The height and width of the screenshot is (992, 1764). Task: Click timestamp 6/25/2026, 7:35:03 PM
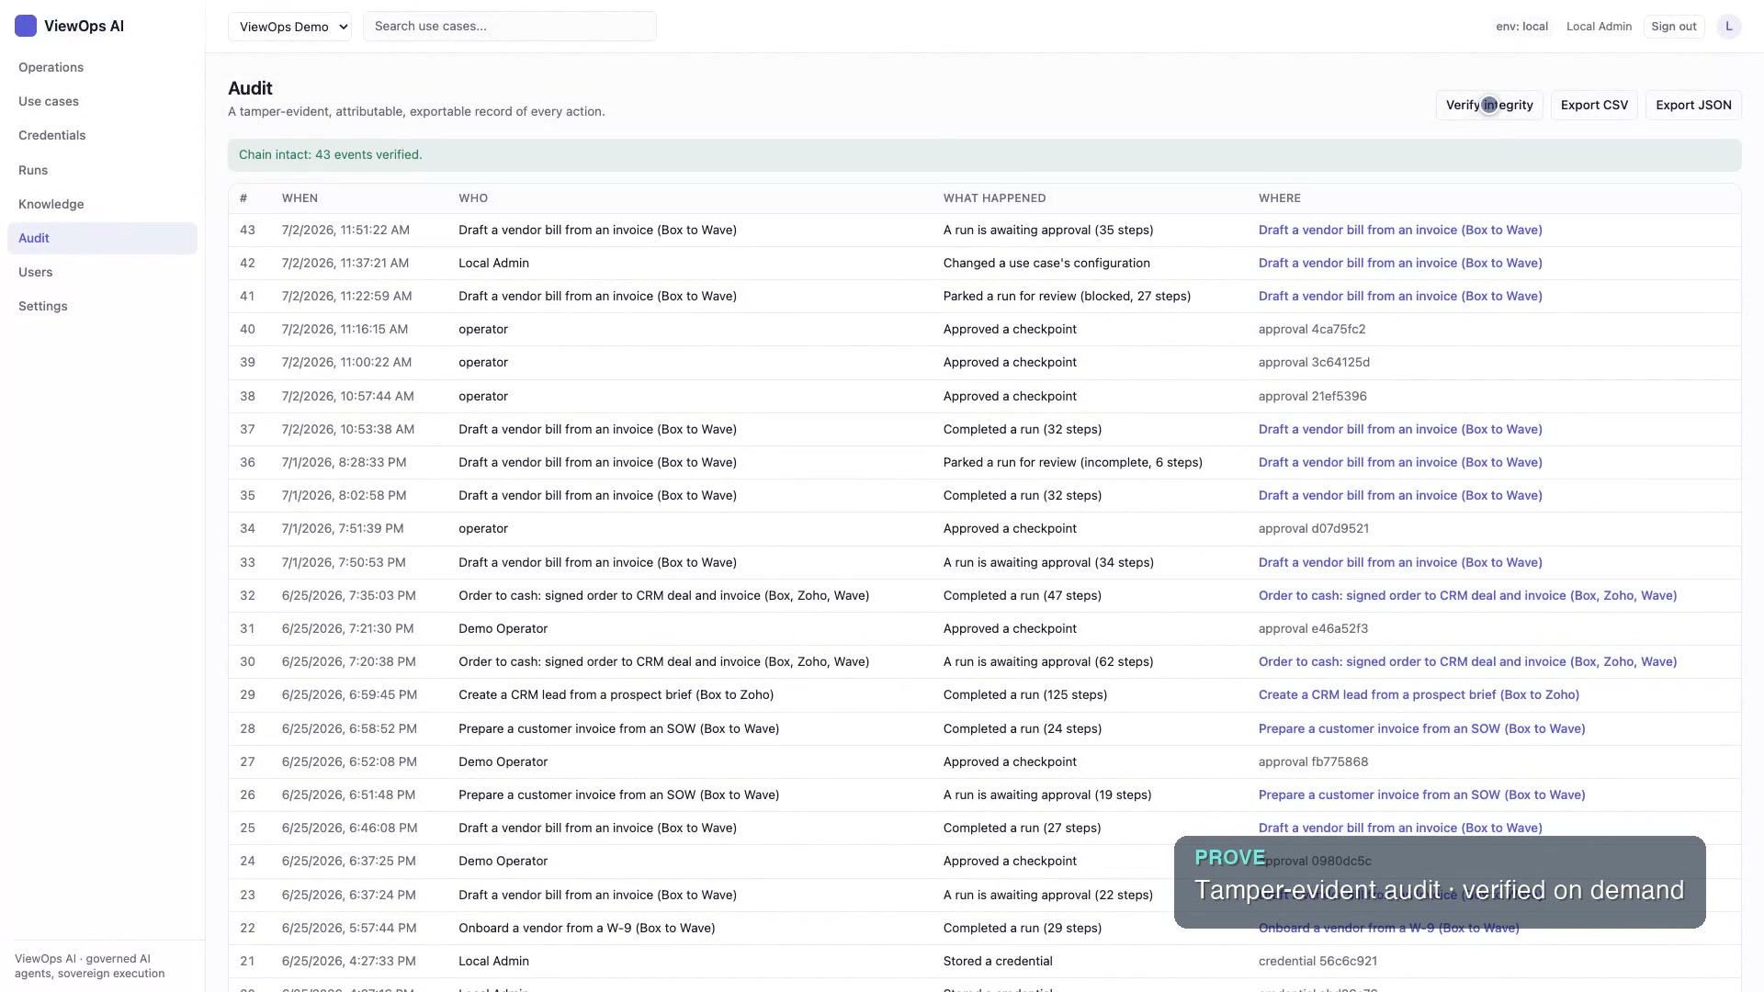tap(348, 595)
